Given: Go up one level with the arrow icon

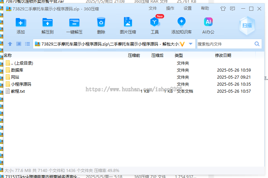Looking at the screenshot, I should [x=10, y=44].
